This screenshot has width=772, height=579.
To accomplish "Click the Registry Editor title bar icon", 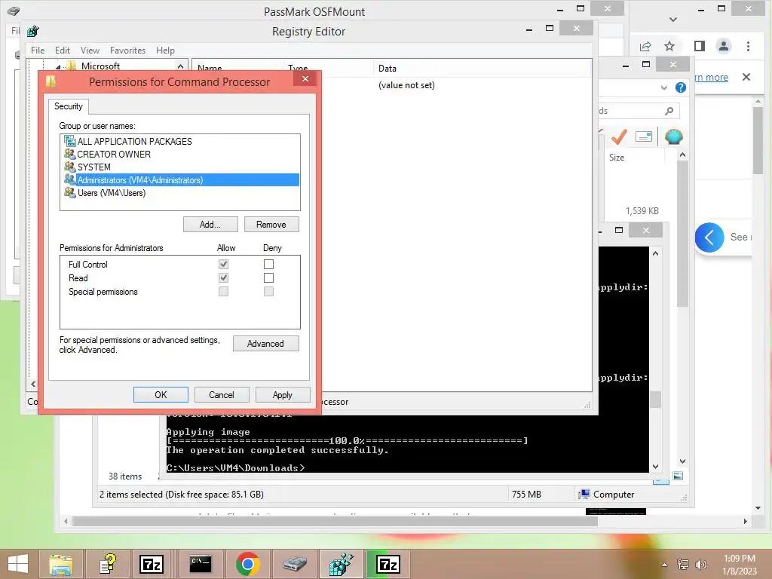I will coord(33,32).
